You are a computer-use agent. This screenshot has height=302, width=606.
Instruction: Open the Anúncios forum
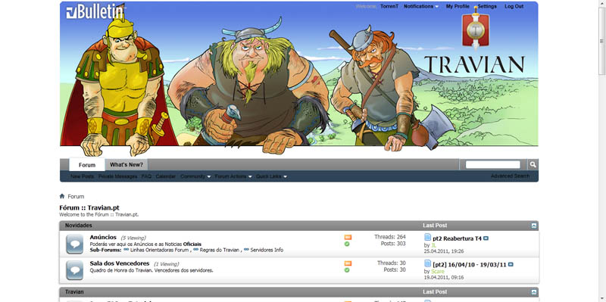click(103, 237)
